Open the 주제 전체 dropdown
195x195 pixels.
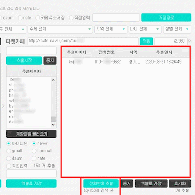60,29
